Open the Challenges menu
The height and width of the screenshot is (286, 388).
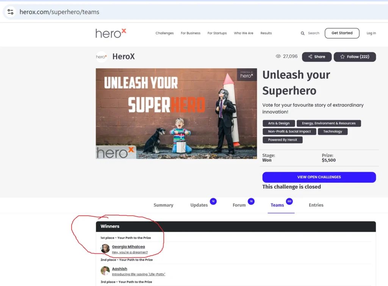click(164, 33)
